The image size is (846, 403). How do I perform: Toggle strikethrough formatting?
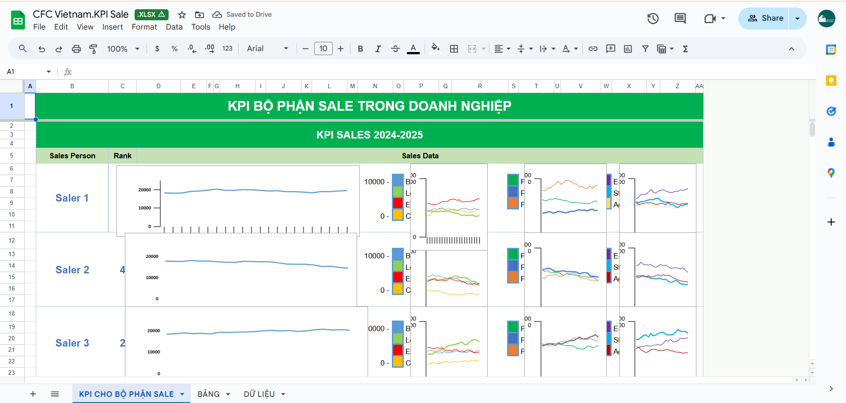(395, 49)
